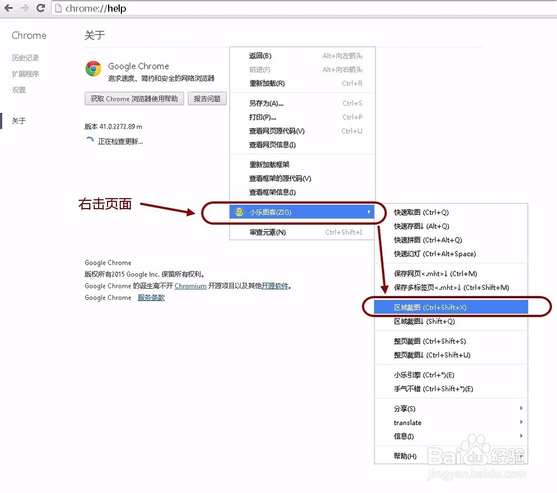The width and height of the screenshot is (557, 493).
Task: Select 保存网页<.mht>↓ (Ctrl+M)
Action: (451, 274)
